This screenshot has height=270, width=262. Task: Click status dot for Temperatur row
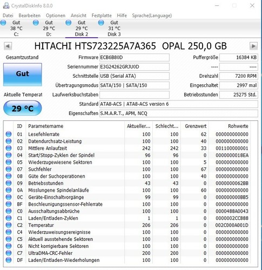click(x=9, y=225)
